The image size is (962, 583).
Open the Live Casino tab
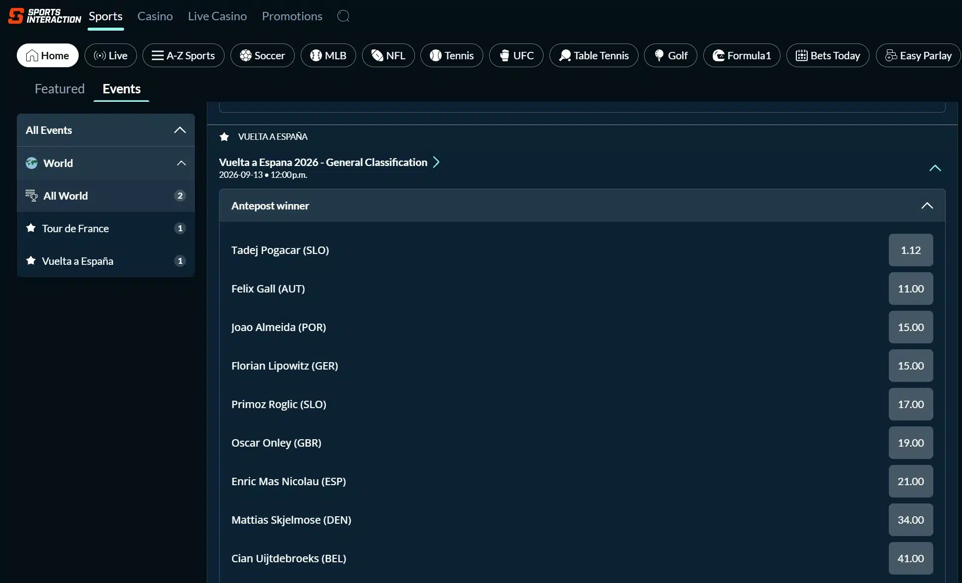click(217, 16)
